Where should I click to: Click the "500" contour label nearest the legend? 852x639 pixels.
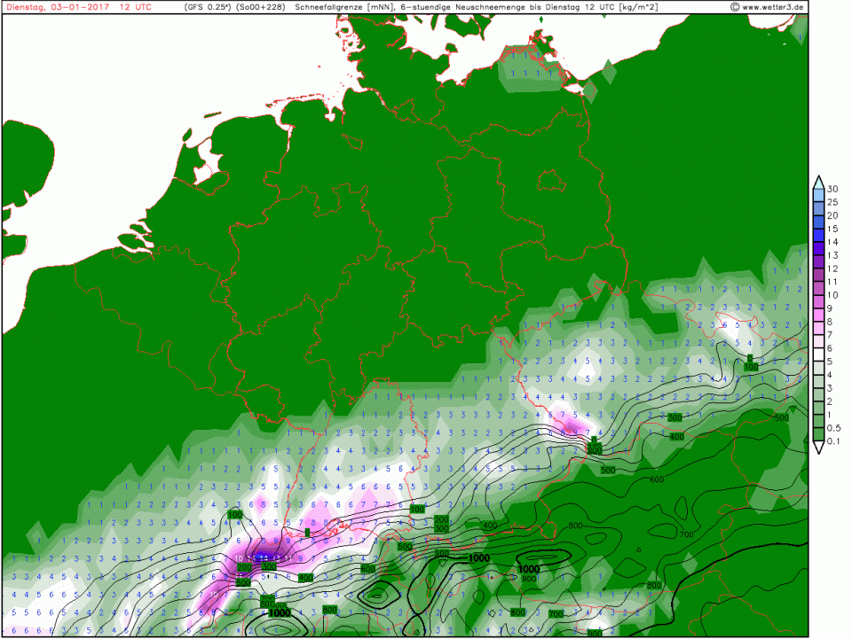782,417
